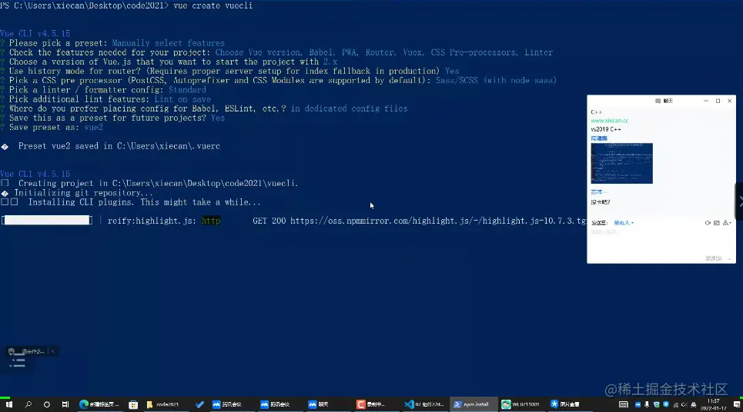Open Microsoft Store taskbar icon
Viewport: 743px width, 412px height.
click(x=133, y=404)
